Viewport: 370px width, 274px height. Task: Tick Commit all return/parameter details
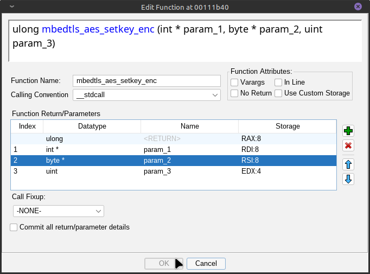[14, 227]
